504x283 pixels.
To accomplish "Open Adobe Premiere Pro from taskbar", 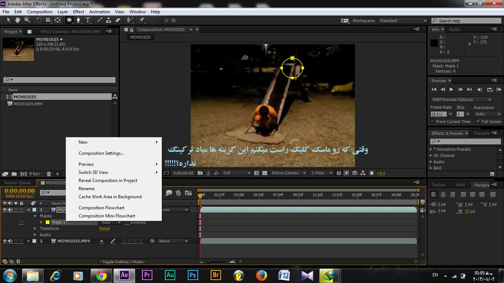I will point(147,275).
